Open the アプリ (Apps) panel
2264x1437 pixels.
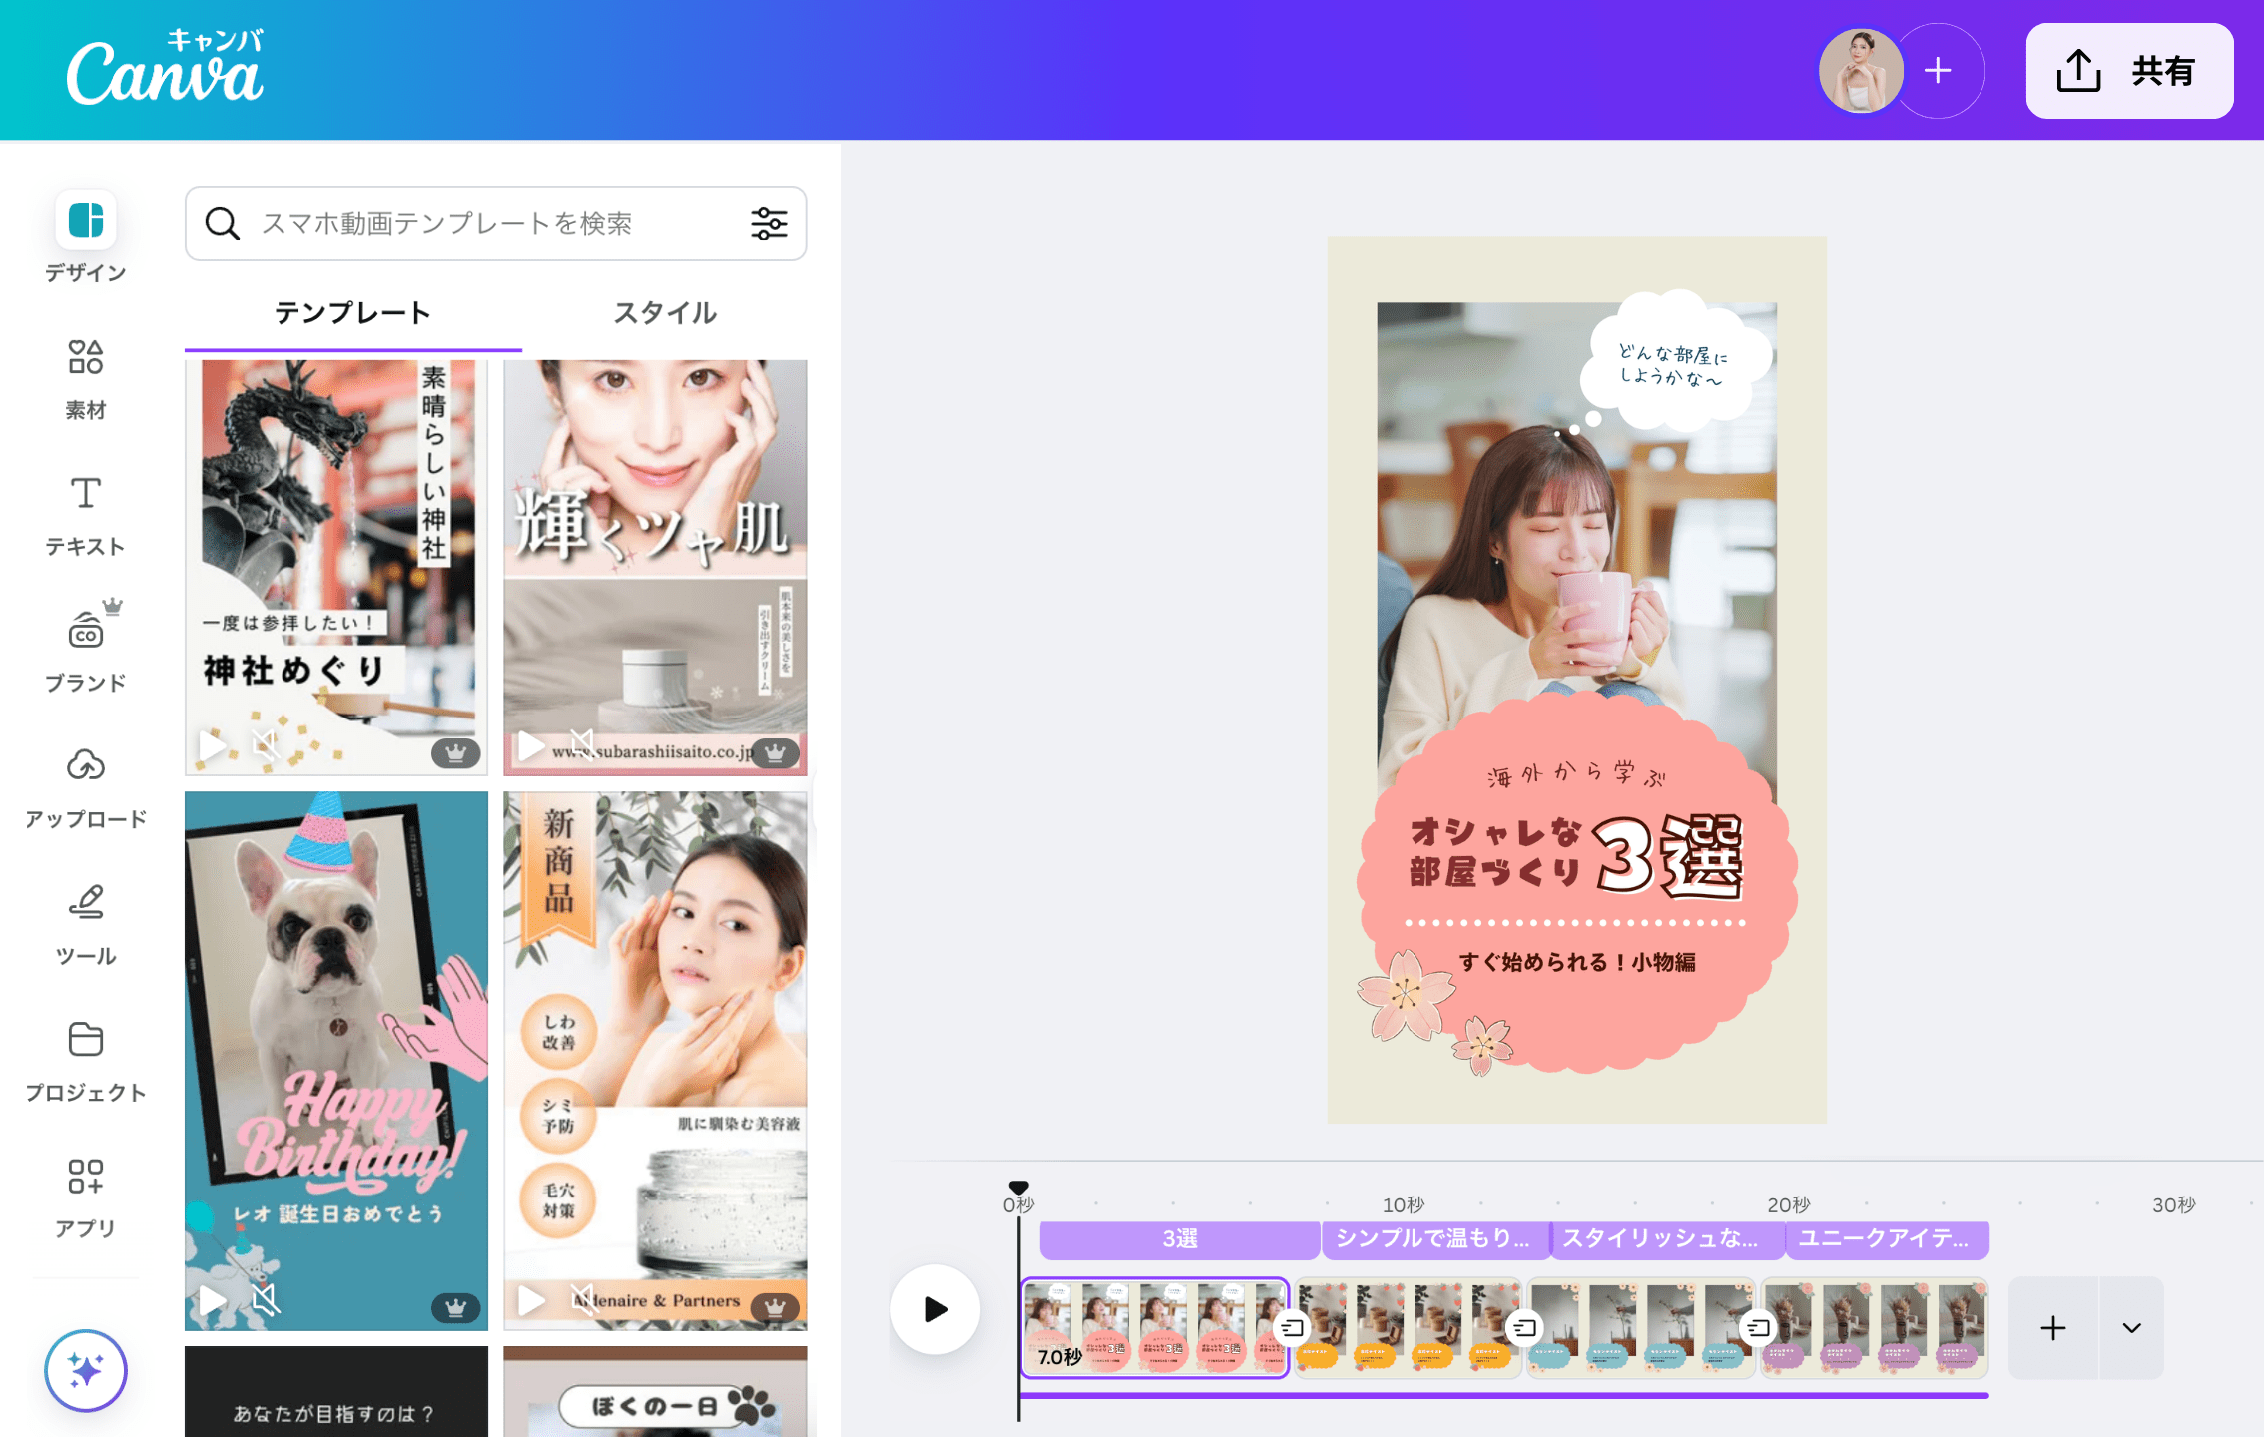(85, 1193)
